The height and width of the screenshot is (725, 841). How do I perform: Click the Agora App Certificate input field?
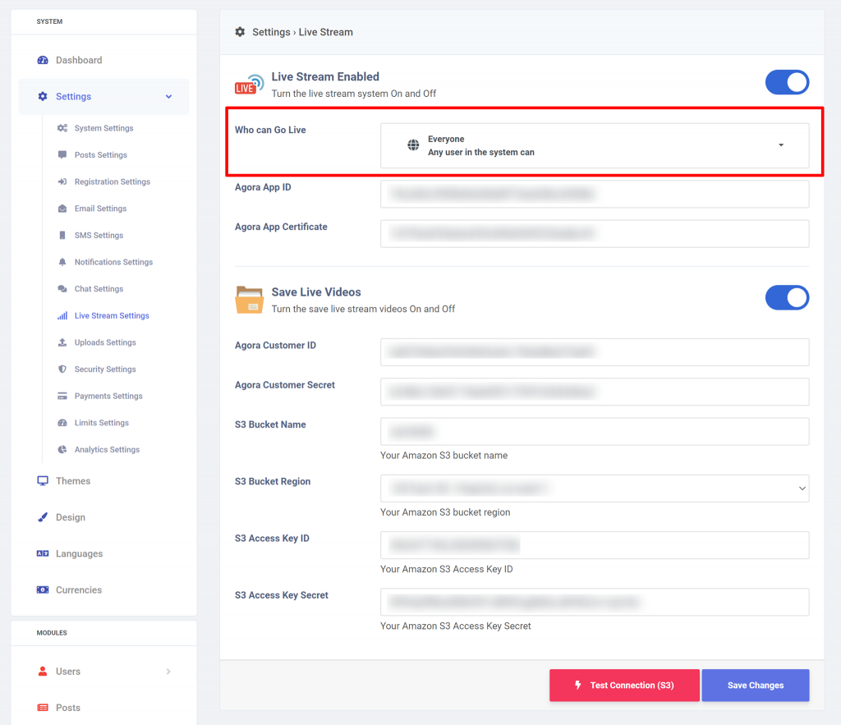(595, 234)
